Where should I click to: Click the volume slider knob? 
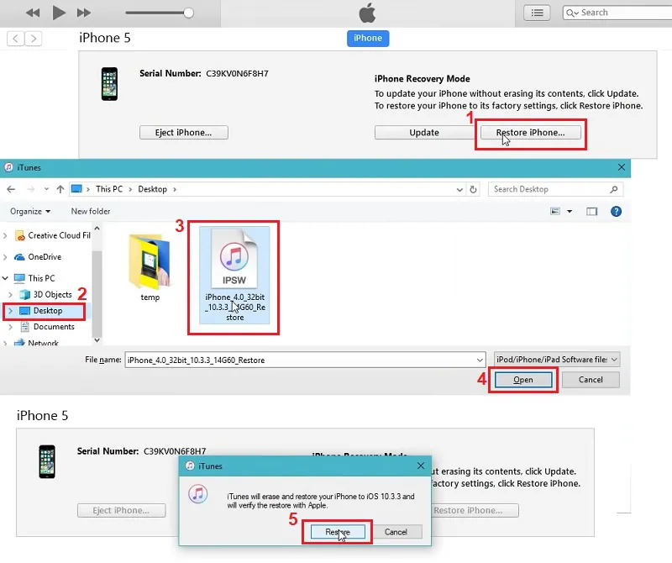(x=188, y=13)
